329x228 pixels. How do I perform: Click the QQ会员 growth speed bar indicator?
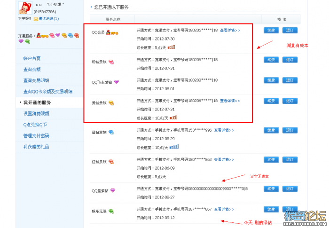tap(171, 47)
